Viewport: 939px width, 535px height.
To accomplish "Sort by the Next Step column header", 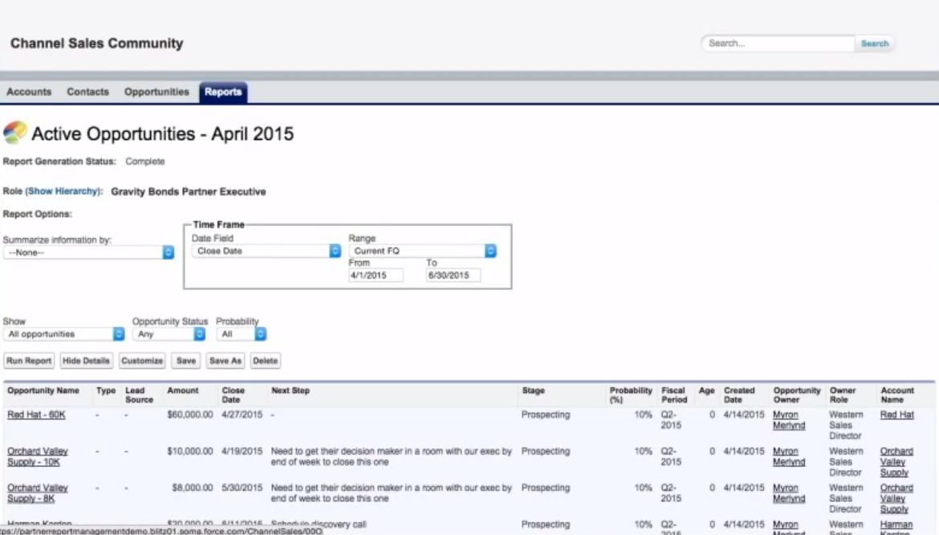I will [x=291, y=390].
